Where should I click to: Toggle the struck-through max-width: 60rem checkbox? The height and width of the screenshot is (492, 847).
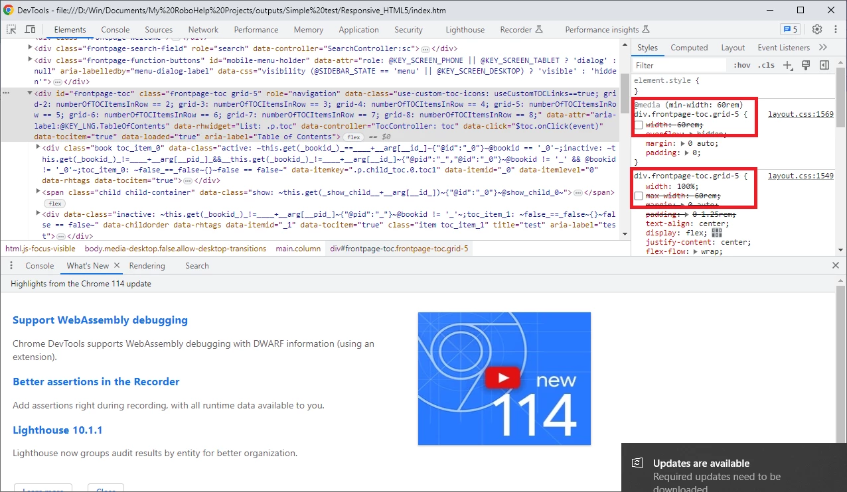[639, 196]
